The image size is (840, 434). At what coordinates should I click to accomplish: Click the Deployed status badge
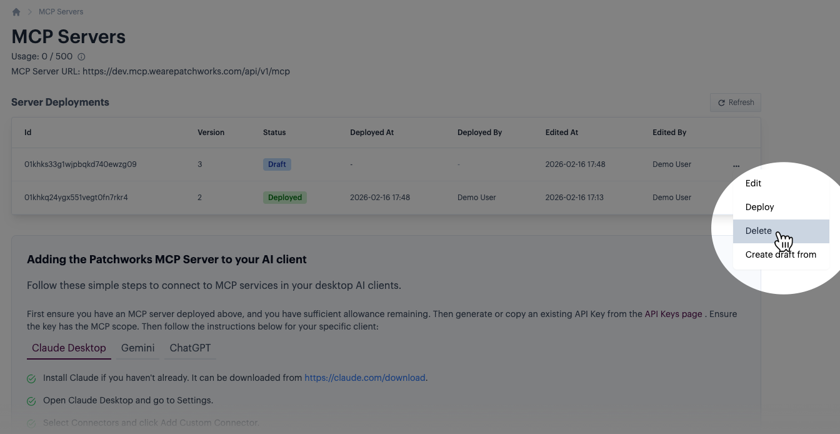click(x=285, y=198)
